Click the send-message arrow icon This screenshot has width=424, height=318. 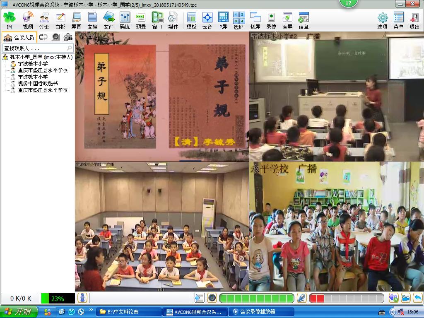199,298
